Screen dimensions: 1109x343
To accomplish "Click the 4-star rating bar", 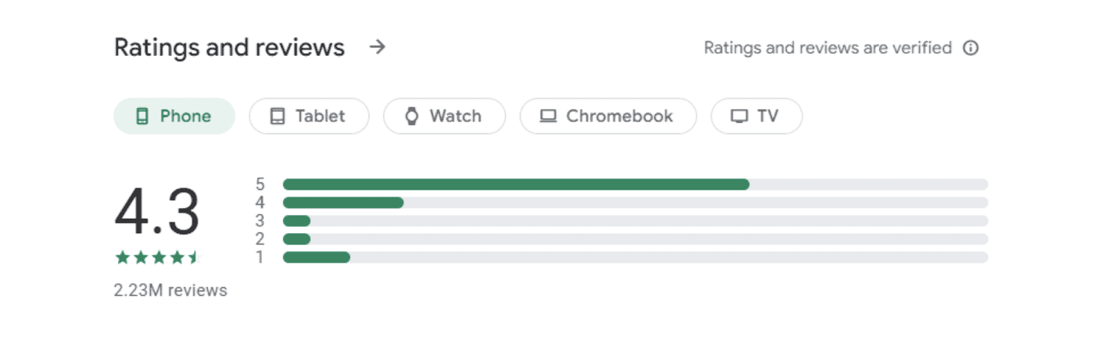I will pos(636,202).
